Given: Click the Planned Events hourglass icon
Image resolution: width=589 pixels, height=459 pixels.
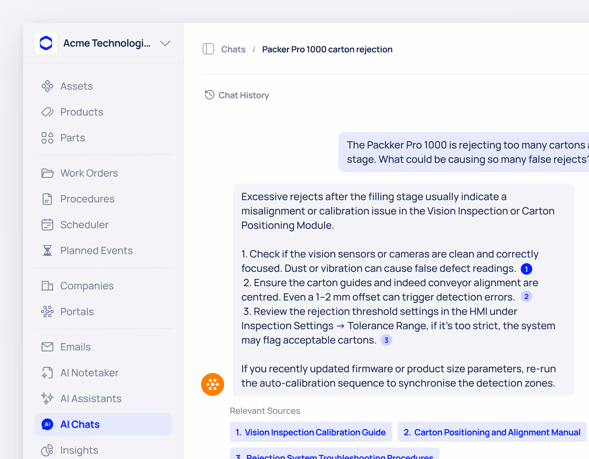Looking at the screenshot, I should click(47, 251).
